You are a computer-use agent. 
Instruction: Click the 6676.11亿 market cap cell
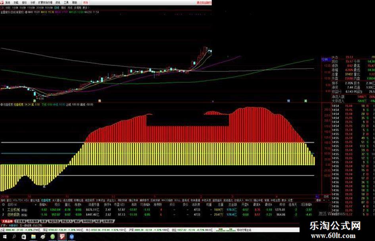click(x=92, y=210)
